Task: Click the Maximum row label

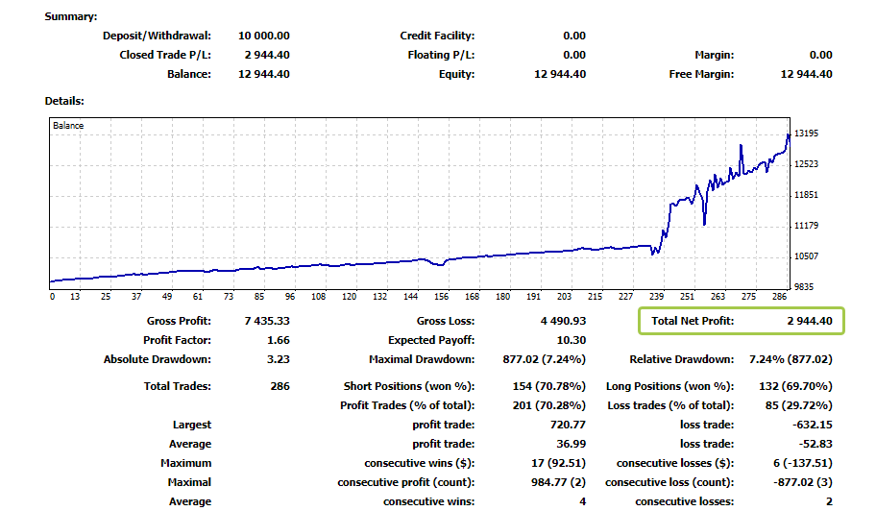Action: (x=186, y=463)
